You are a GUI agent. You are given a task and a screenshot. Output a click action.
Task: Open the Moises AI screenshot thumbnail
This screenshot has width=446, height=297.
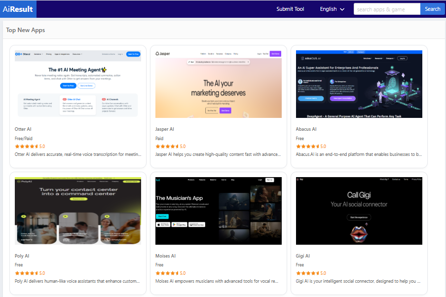coord(219,211)
